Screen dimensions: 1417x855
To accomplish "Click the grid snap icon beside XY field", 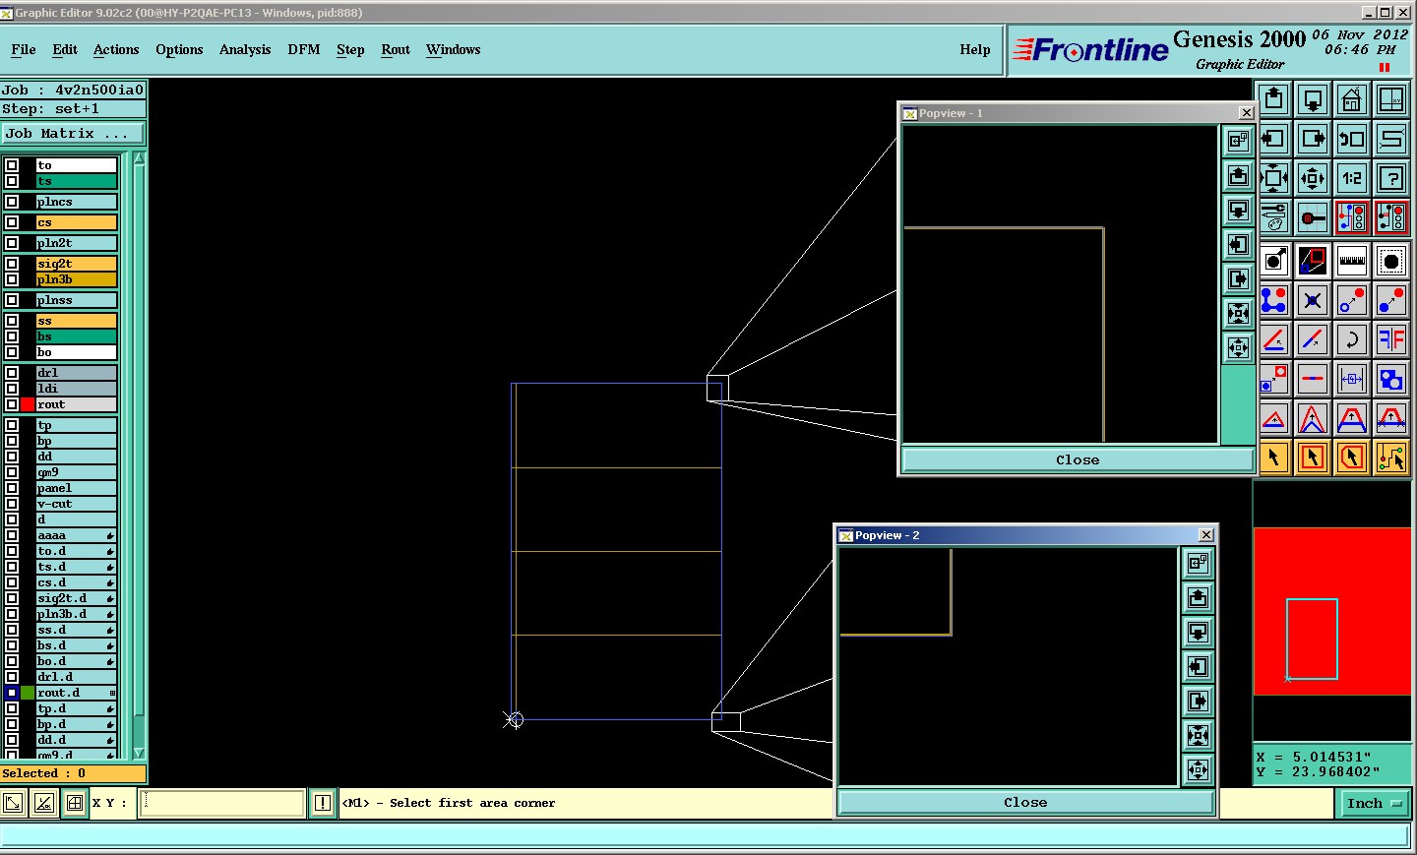I will [75, 803].
